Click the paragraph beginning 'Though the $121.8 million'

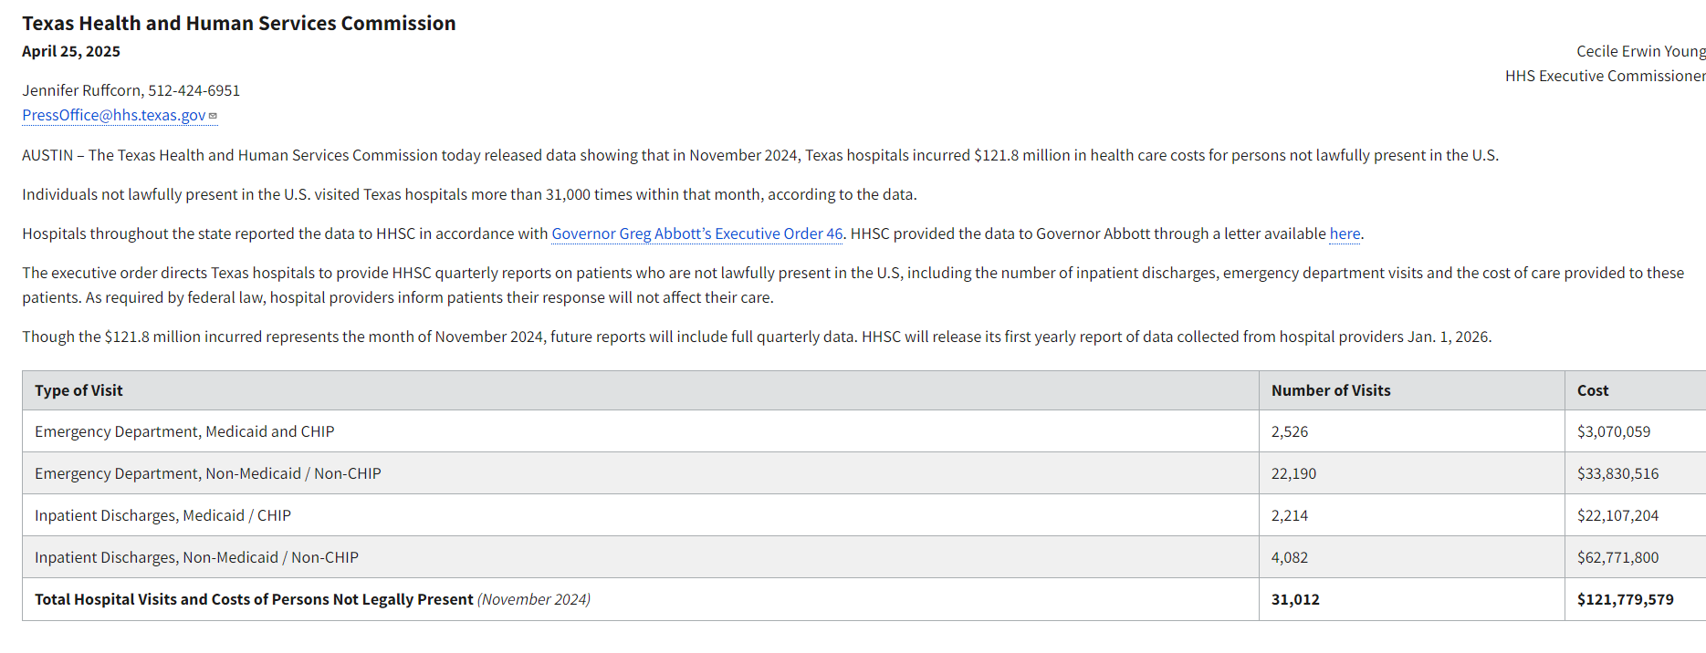pyautogui.click(x=757, y=337)
